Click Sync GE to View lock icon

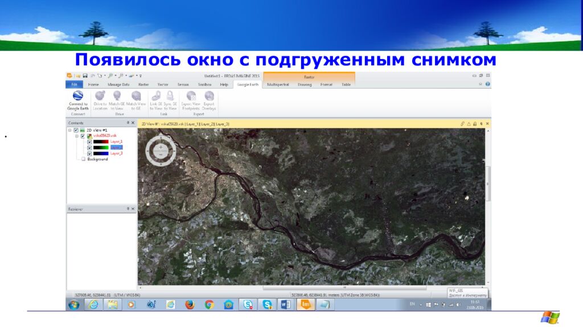170,97
